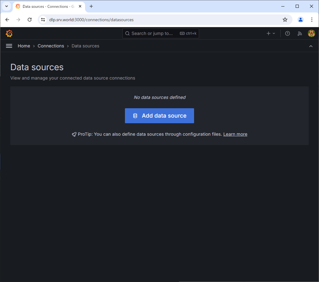The image size is (319, 282).
Task: Close the Data sources browser tab
Action: [80, 6]
